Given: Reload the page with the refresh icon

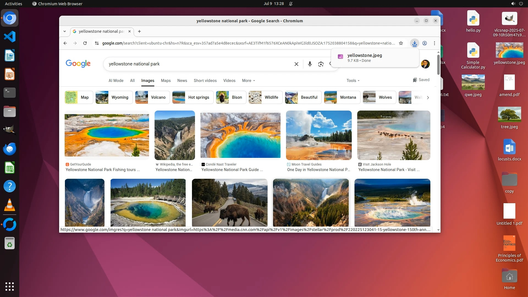Looking at the screenshot, I should click(x=85, y=43).
